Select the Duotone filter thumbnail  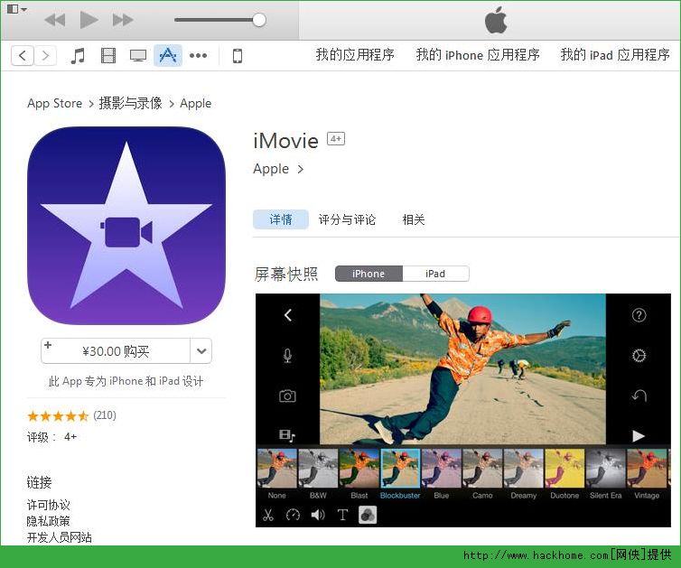tap(564, 469)
